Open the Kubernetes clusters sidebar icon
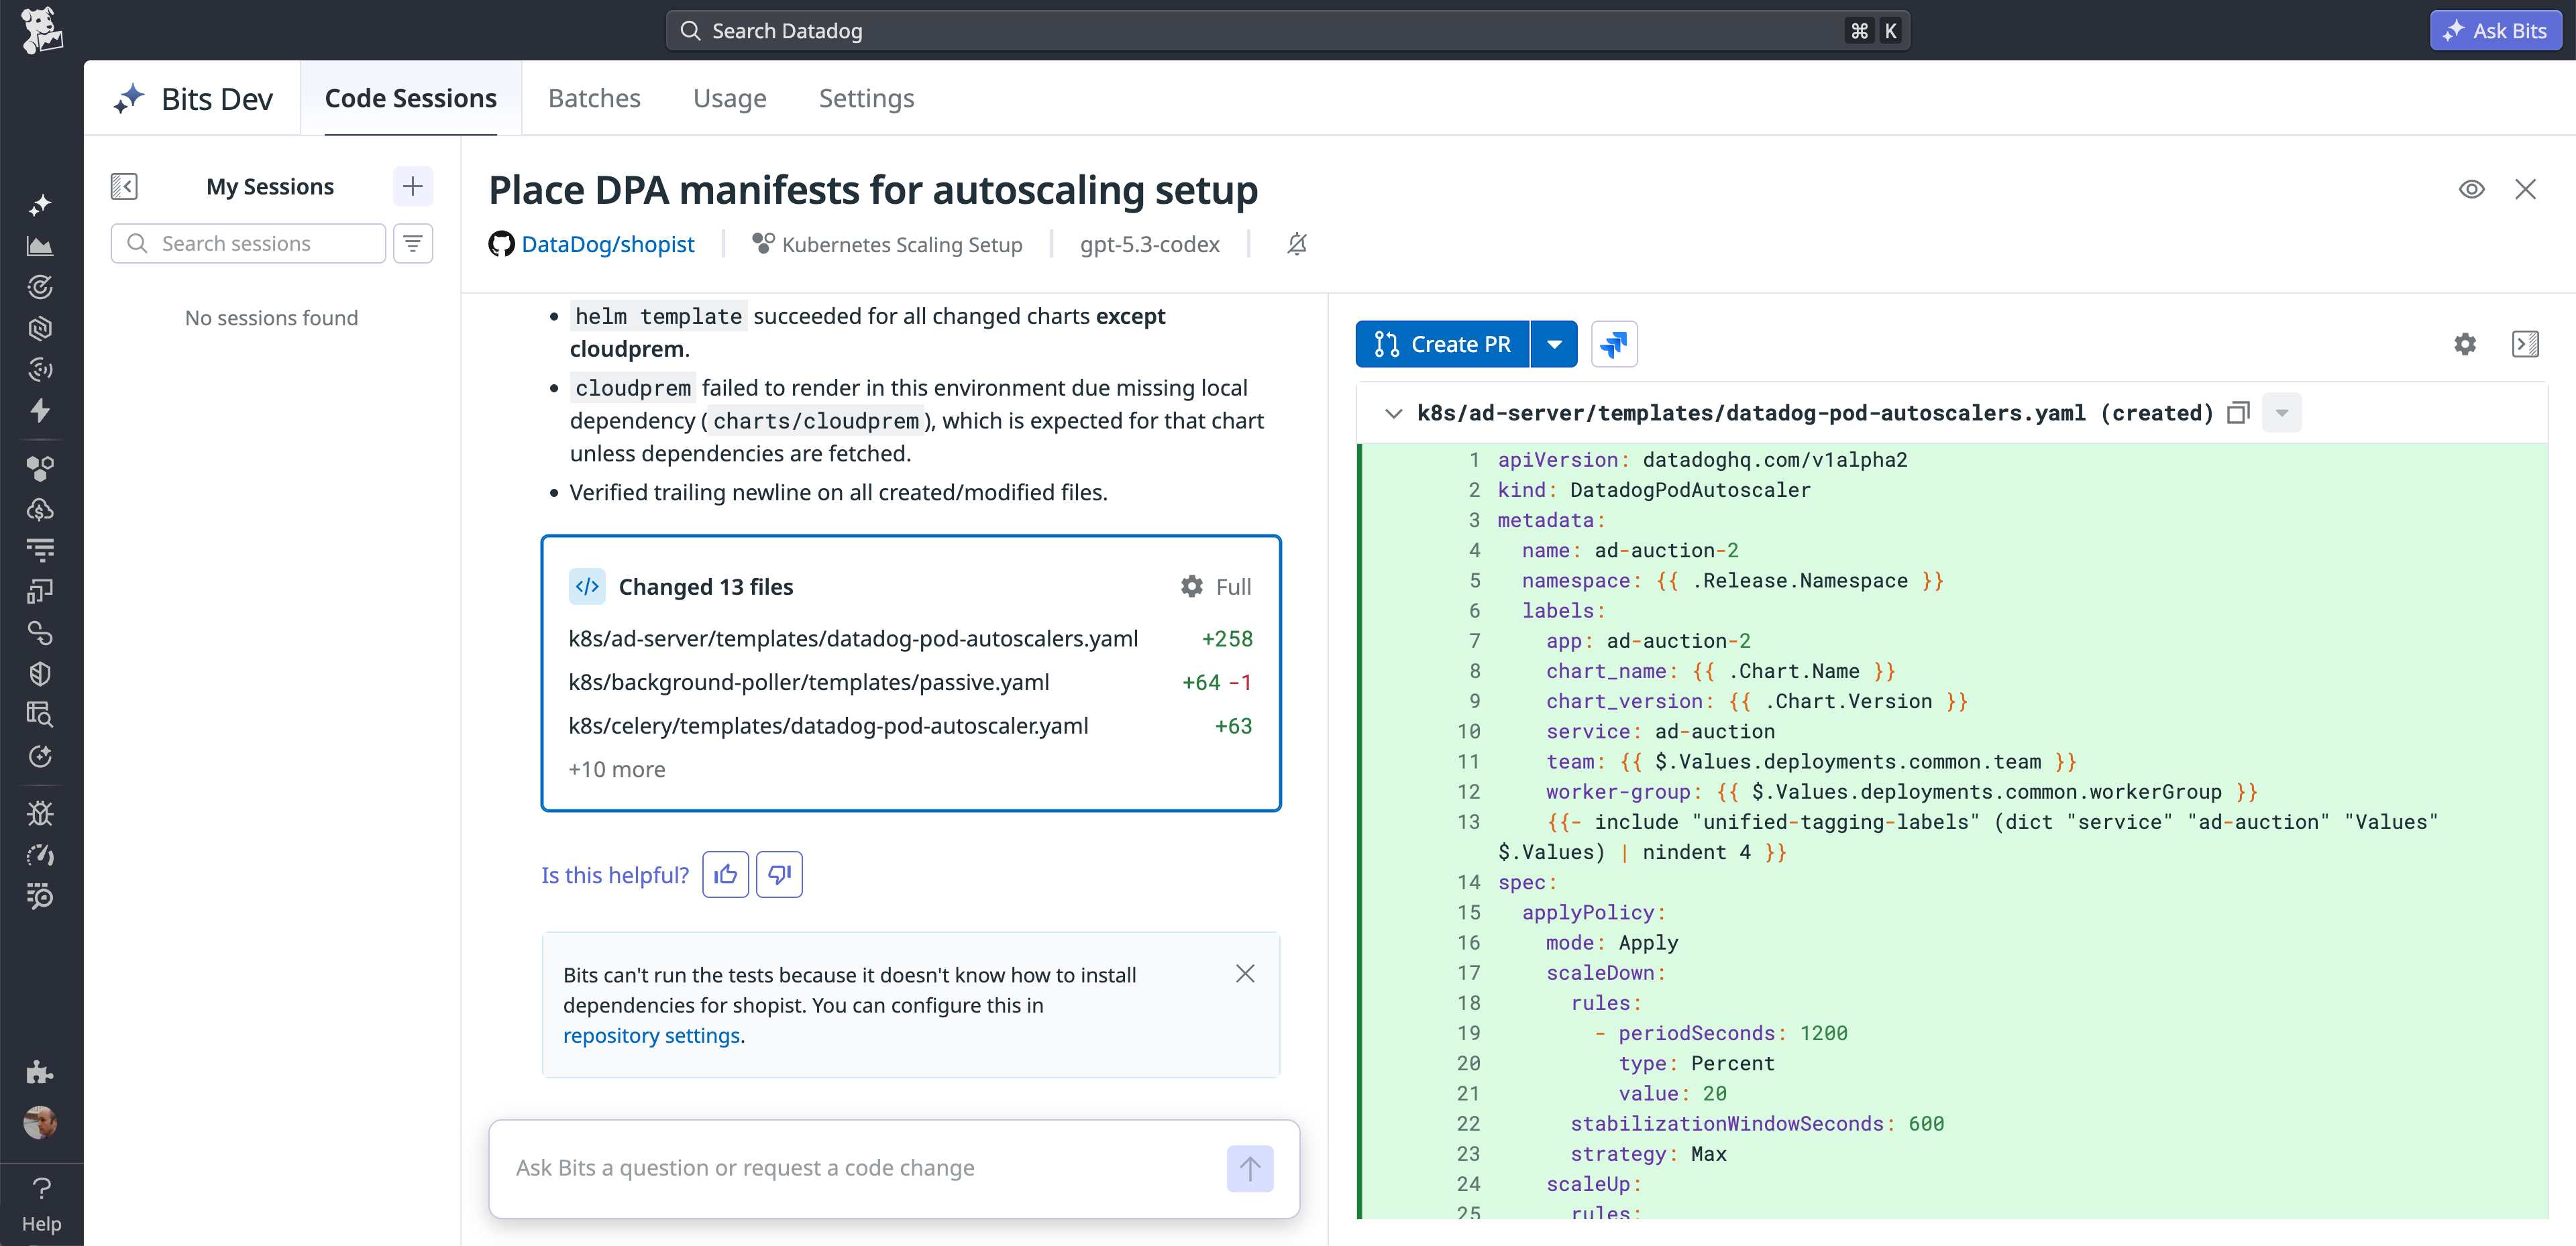Image resolution: width=2576 pixels, height=1246 pixels. (40, 468)
